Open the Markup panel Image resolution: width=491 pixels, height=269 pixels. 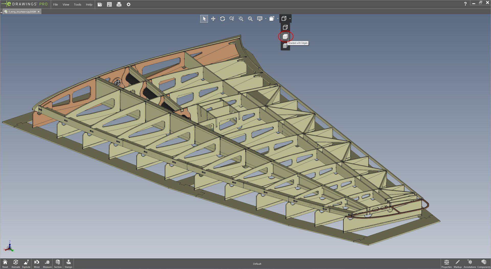(457, 263)
